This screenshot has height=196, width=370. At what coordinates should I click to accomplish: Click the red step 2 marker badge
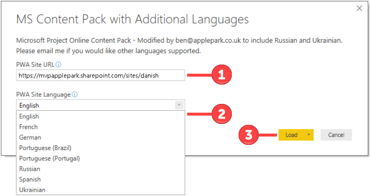[x=222, y=114]
